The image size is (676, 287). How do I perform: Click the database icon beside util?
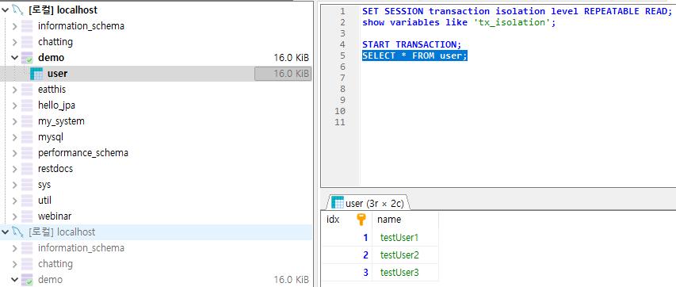click(27, 201)
